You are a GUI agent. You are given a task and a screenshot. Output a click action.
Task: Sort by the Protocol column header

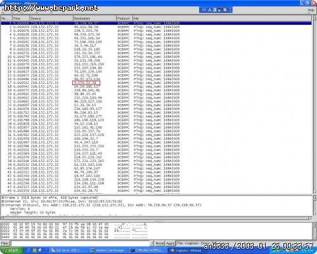click(x=124, y=18)
